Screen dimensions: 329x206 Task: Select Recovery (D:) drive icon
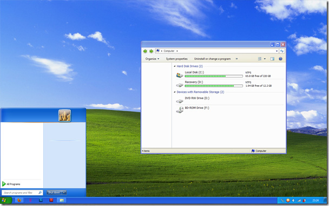180,85
